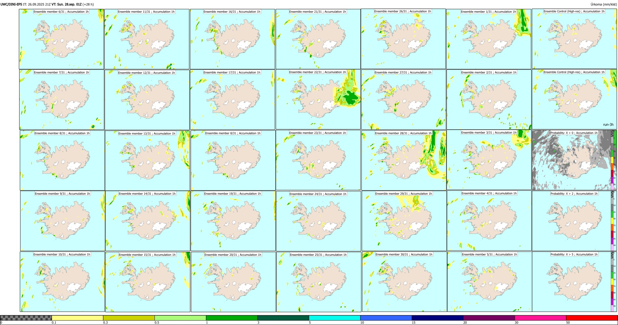
Task: Click the 'Úrkoma (mm/klst)' unit label
Action: 603,5
